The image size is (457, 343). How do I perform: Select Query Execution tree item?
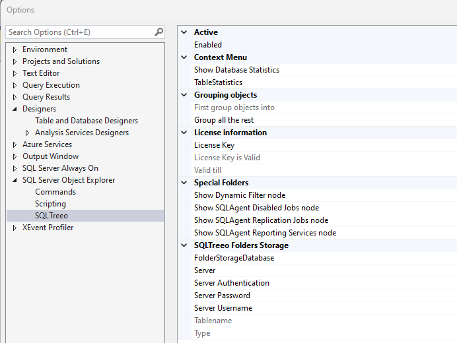pyautogui.click(x=51, y=85)
